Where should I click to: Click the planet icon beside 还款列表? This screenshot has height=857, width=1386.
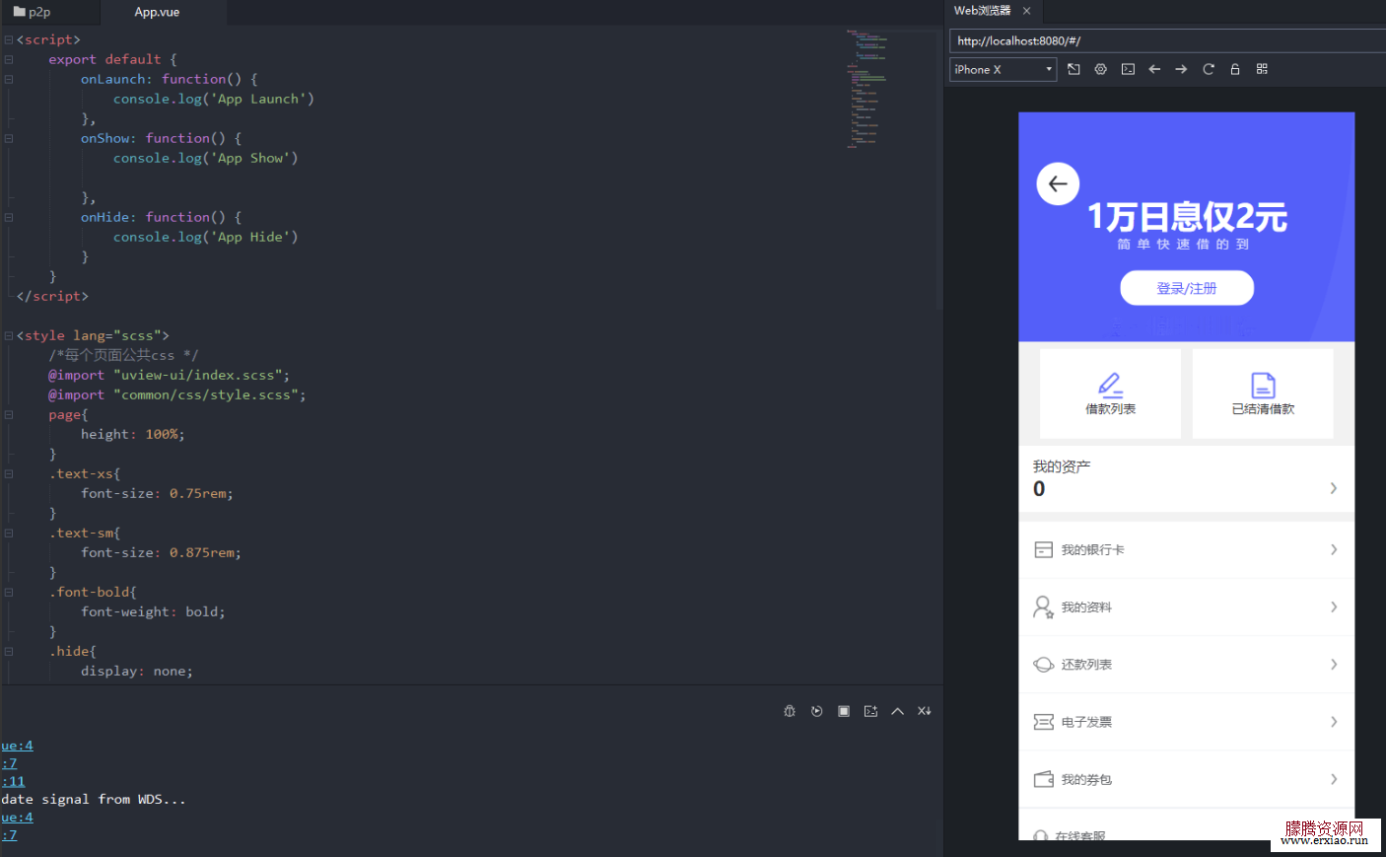(x=1043, y=664)
